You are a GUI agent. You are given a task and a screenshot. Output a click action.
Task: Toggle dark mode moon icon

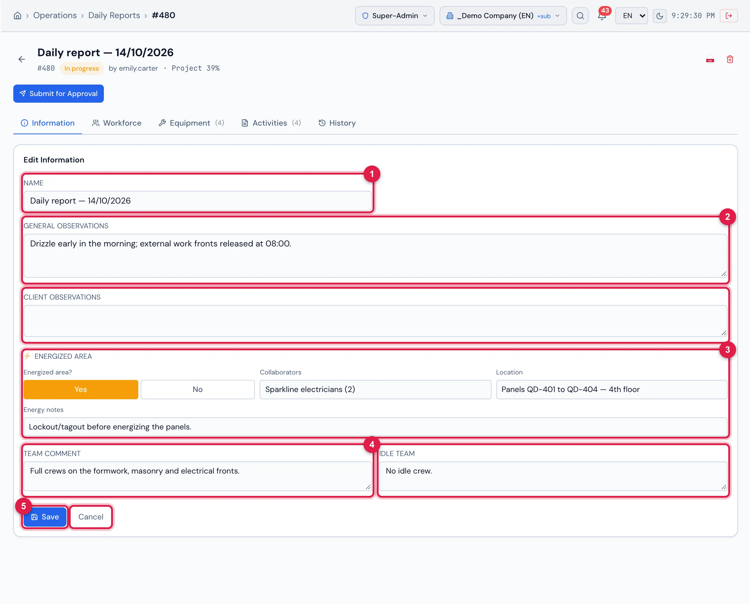pyautogui.click(x=659, y=16)
